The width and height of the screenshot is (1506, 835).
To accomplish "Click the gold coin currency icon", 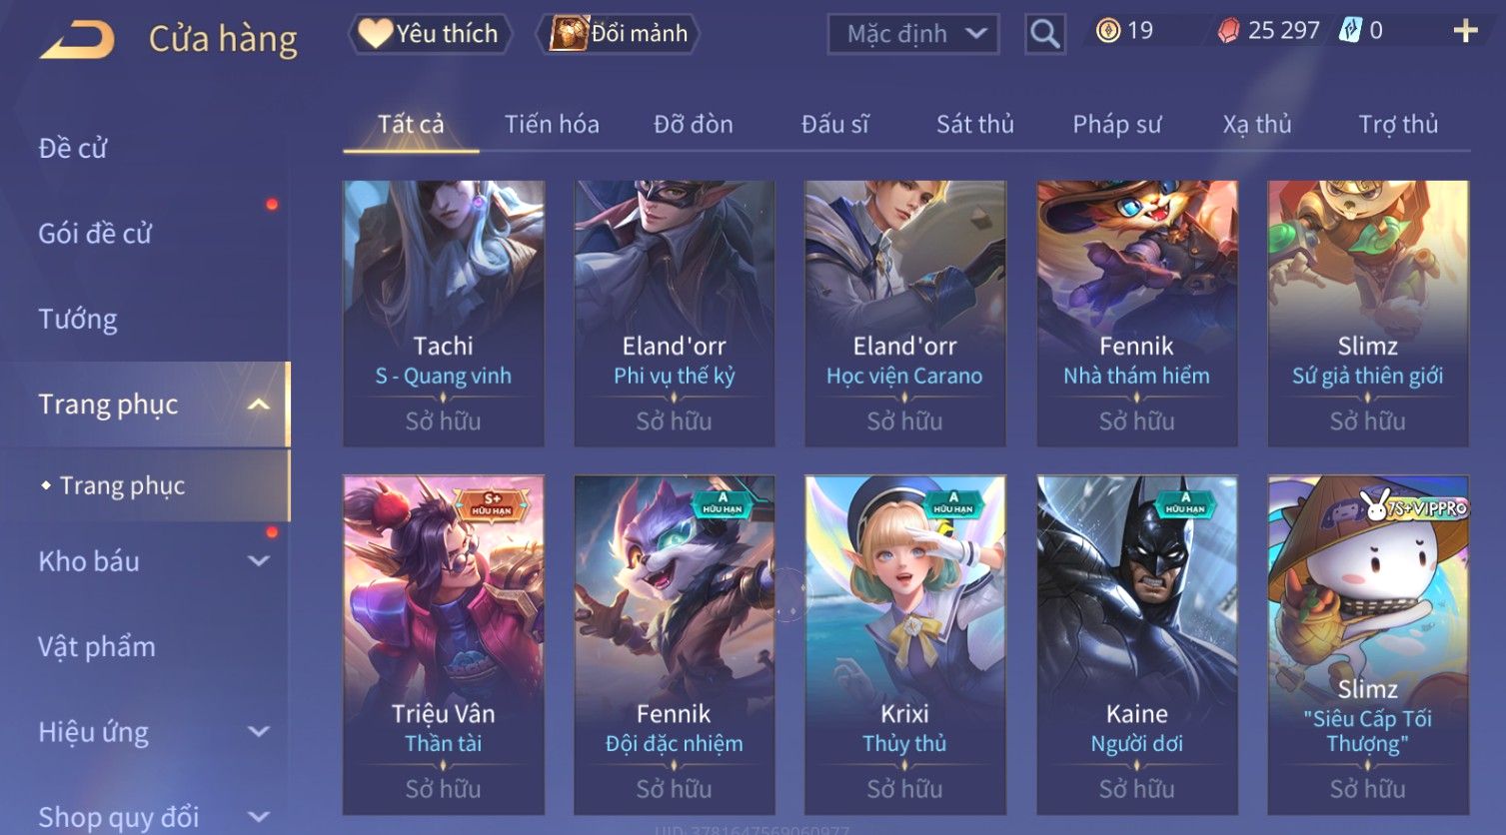I will coord(1107,31).
